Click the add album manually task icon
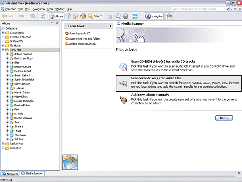 pyautogui.click(x=123, y=100)
